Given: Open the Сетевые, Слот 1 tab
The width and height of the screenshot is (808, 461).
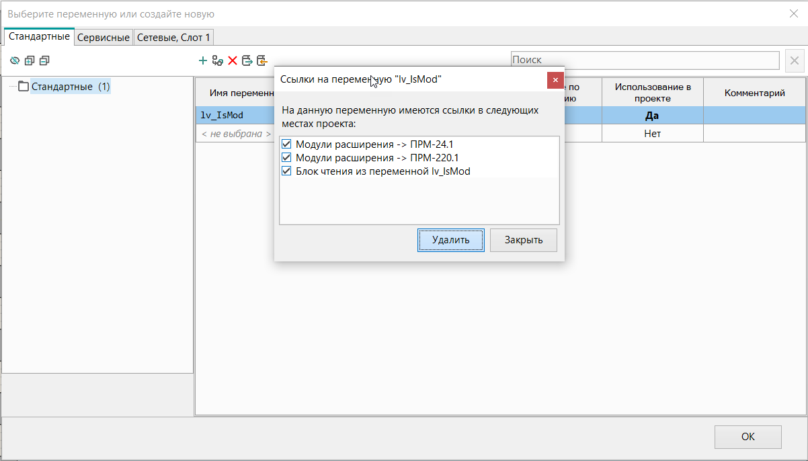Looking at the screenshot, I should pyautogui.click(x=174, y=38).
